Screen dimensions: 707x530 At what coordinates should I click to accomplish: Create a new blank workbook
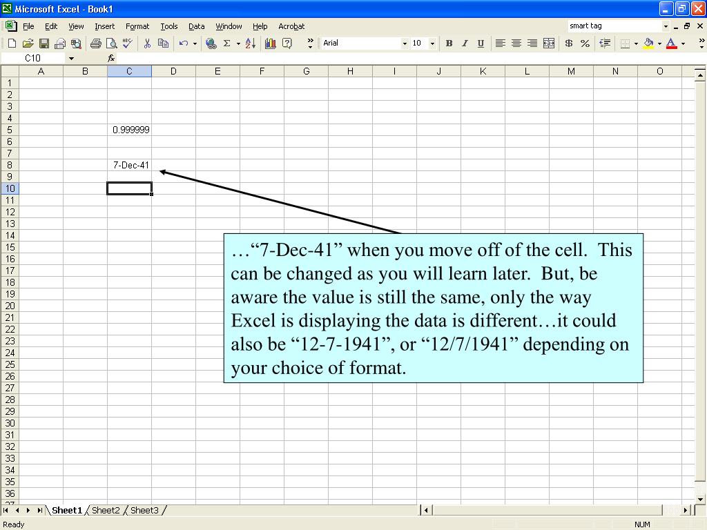pyautogui.click(x=12, y=43)
